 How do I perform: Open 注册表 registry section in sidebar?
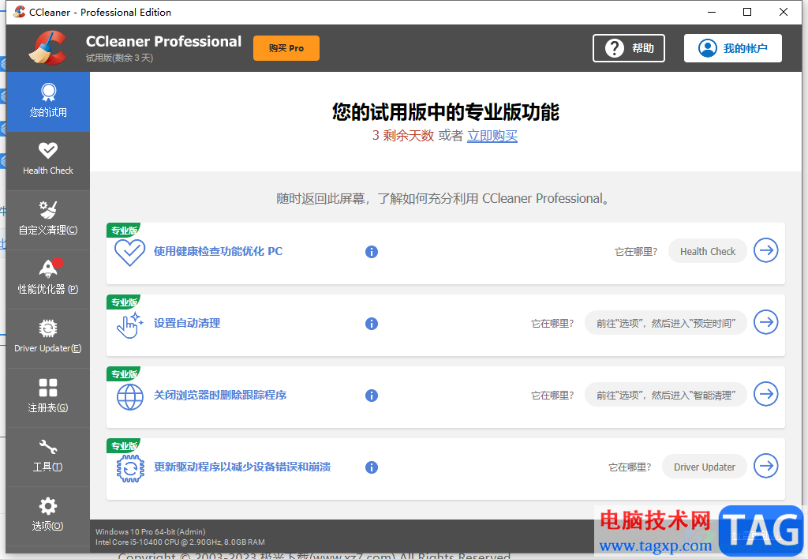(x=48, y=398)
